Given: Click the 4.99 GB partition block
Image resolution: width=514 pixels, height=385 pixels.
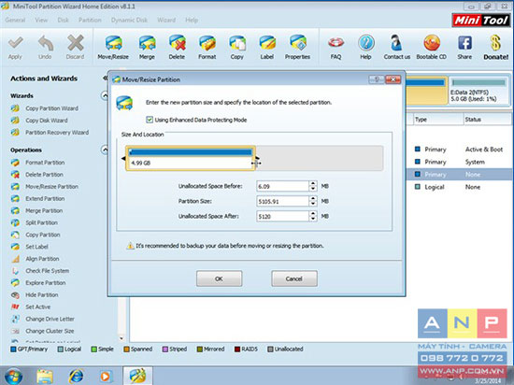Looking at the screenshot, I should click(x=191, y=158).
